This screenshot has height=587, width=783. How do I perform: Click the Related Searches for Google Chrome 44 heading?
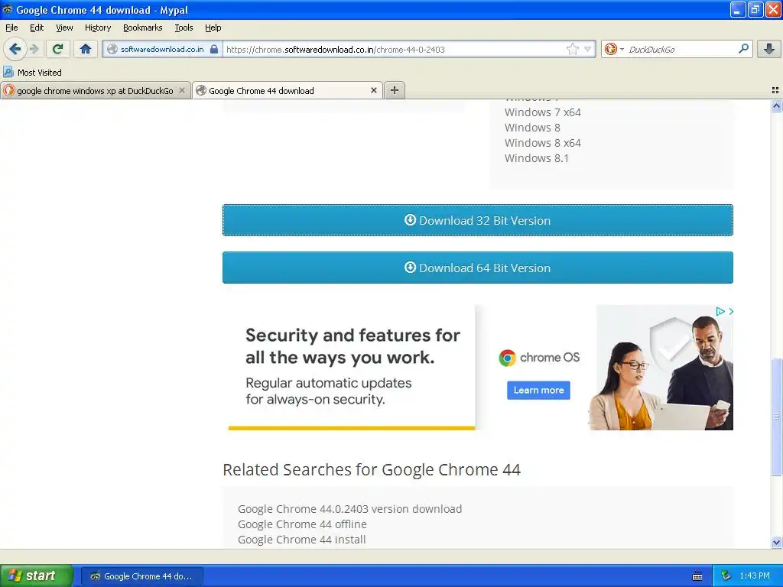372,470
